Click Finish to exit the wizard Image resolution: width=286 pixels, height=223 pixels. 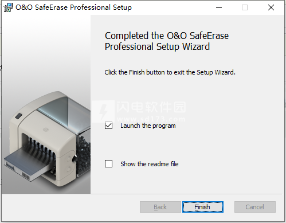(x=203, y=207)
